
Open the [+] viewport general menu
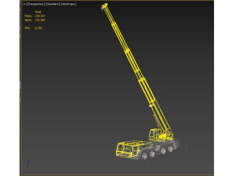coord(24,4)
